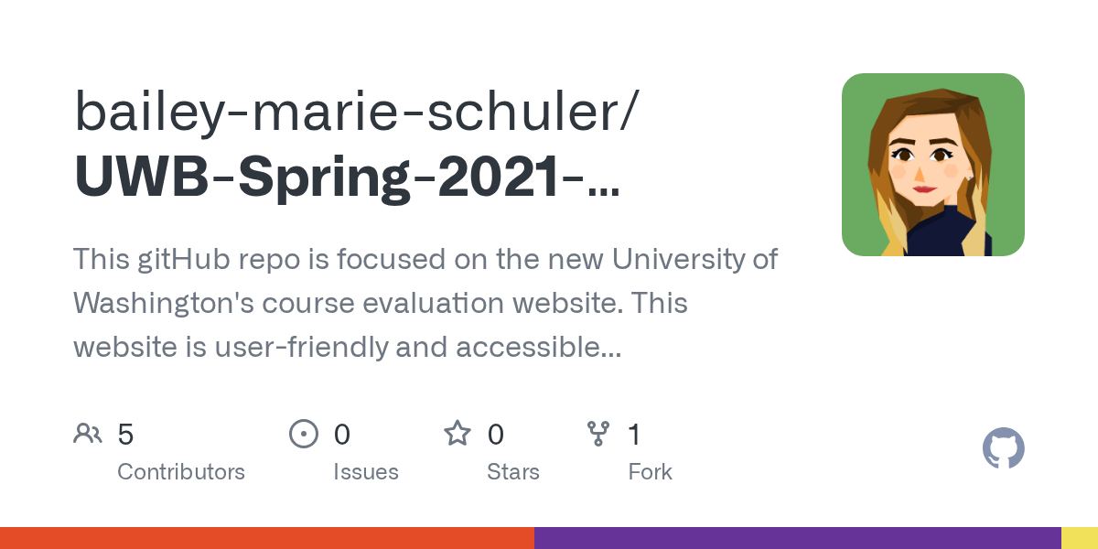Click the yellow language bar segment
The width and height of the screenshot is (1098, 549).
1080,538
